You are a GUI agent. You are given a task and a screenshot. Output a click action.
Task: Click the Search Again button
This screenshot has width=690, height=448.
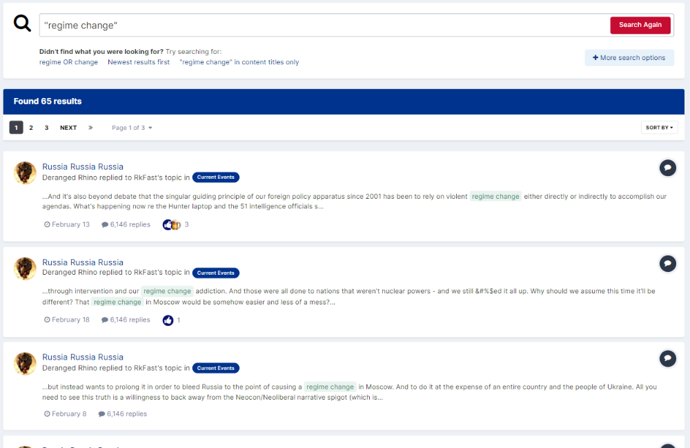tap(640, 25)
